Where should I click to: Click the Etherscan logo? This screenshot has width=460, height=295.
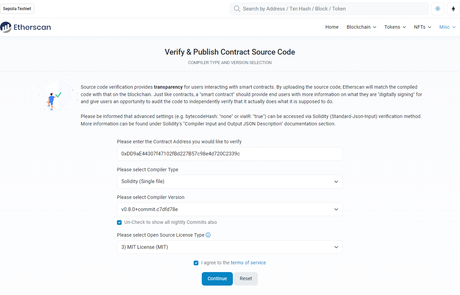tap(26, 27)
